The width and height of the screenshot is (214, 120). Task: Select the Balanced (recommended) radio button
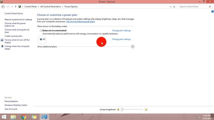click(x=41, y=31)
